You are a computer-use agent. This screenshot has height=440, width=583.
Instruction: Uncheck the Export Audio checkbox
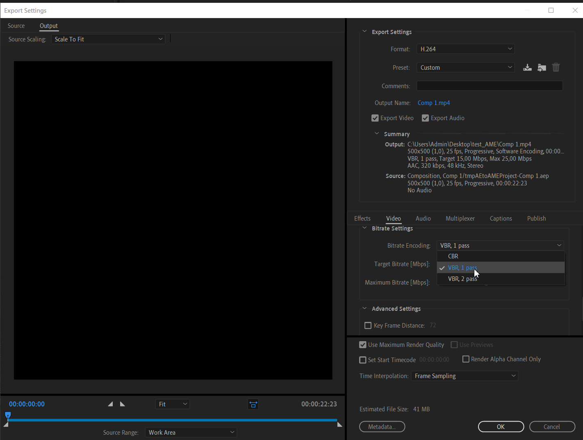(425, 118)
